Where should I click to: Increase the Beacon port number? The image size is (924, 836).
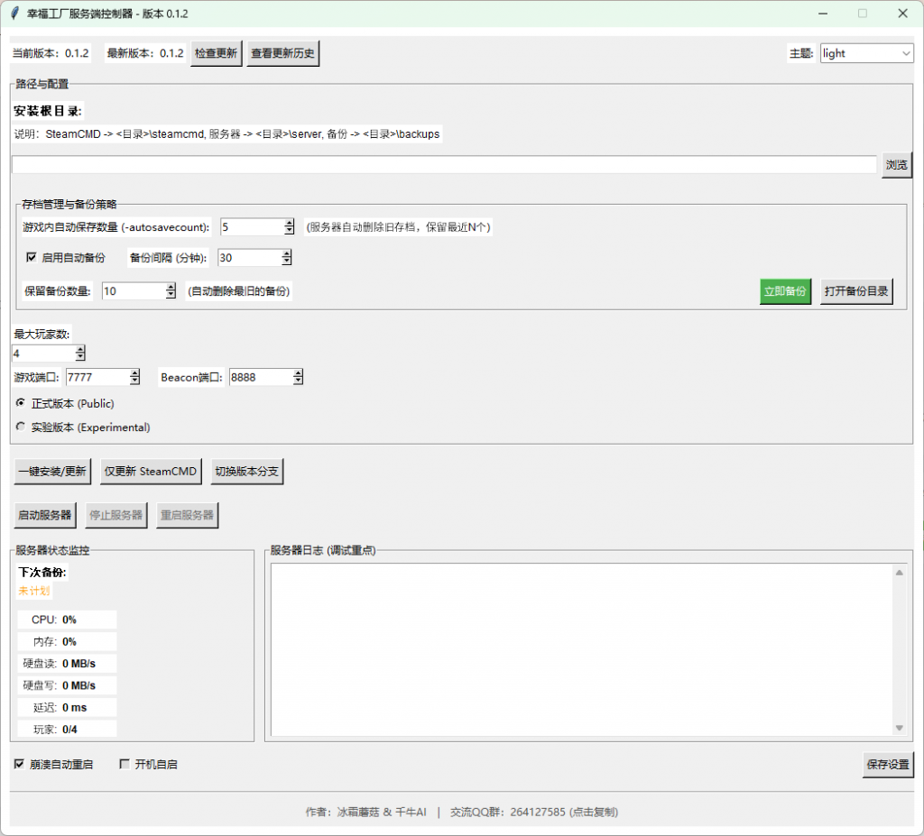pyautogui.click(x=298, y=373)
